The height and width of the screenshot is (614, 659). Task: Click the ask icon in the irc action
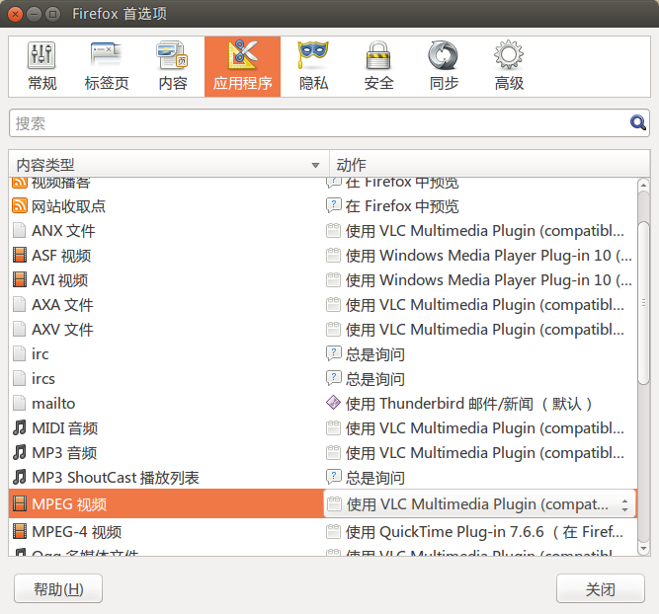(334, 353)
